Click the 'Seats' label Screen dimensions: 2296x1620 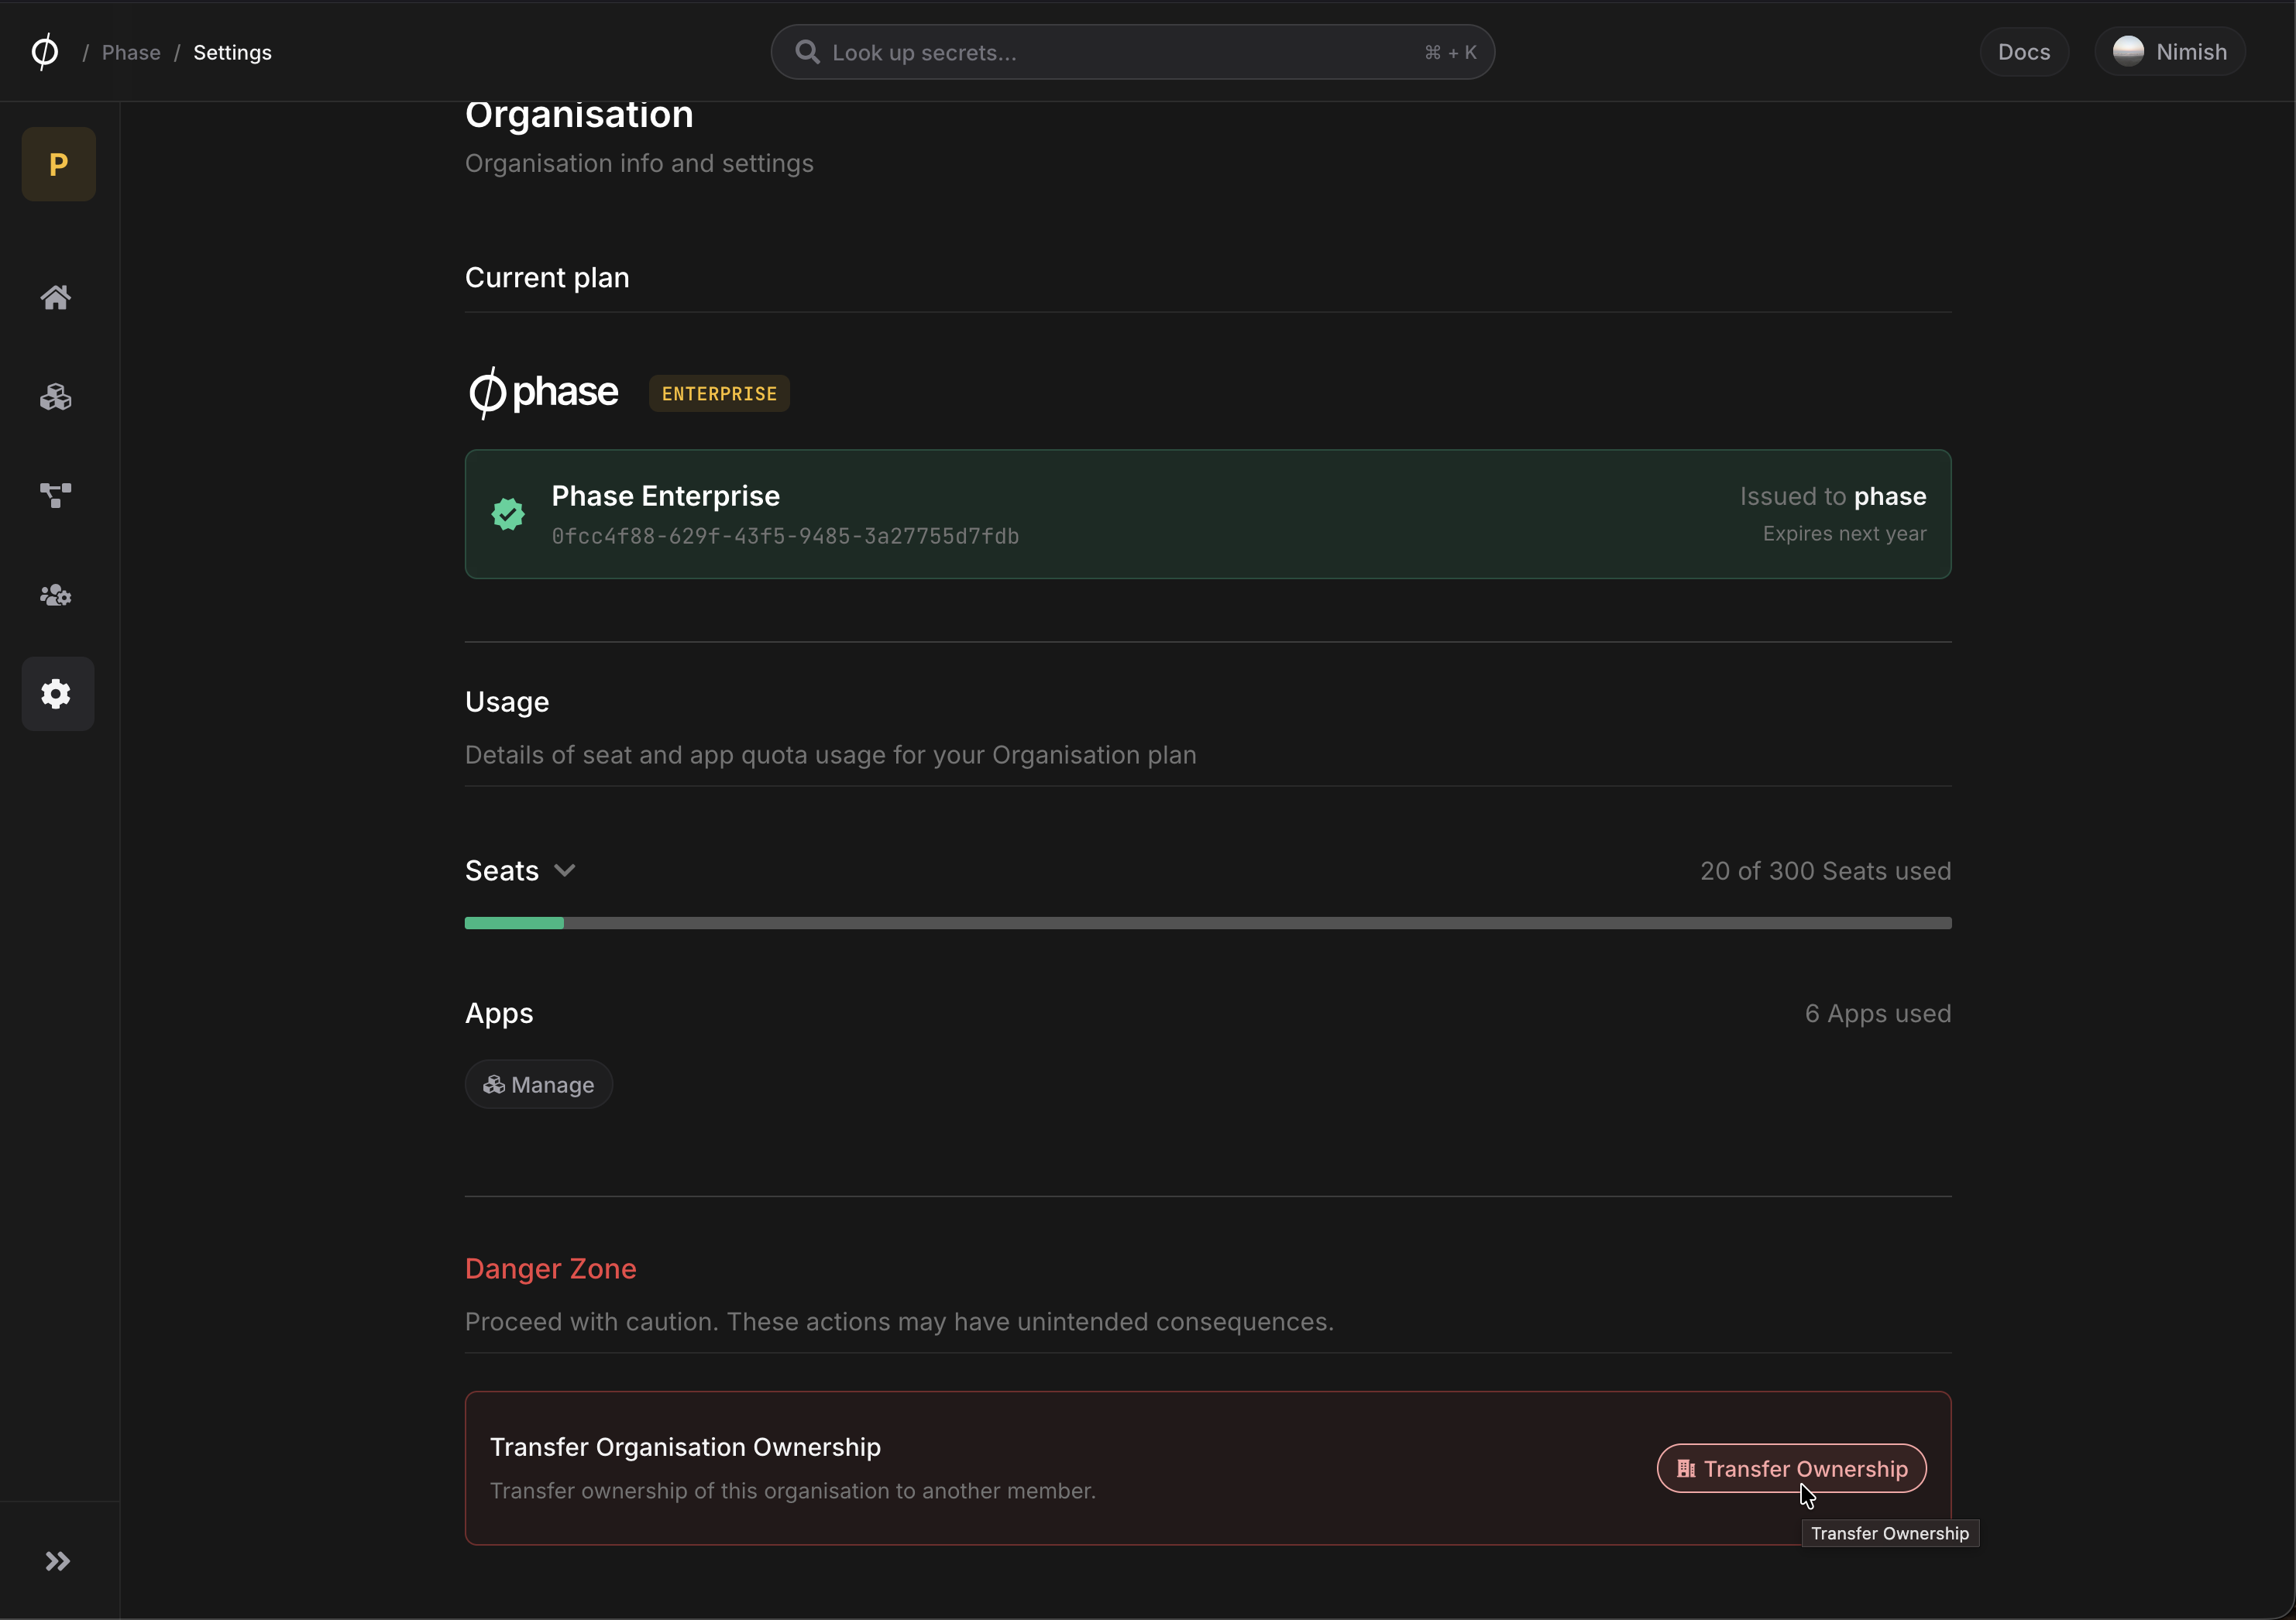(502, 870)
